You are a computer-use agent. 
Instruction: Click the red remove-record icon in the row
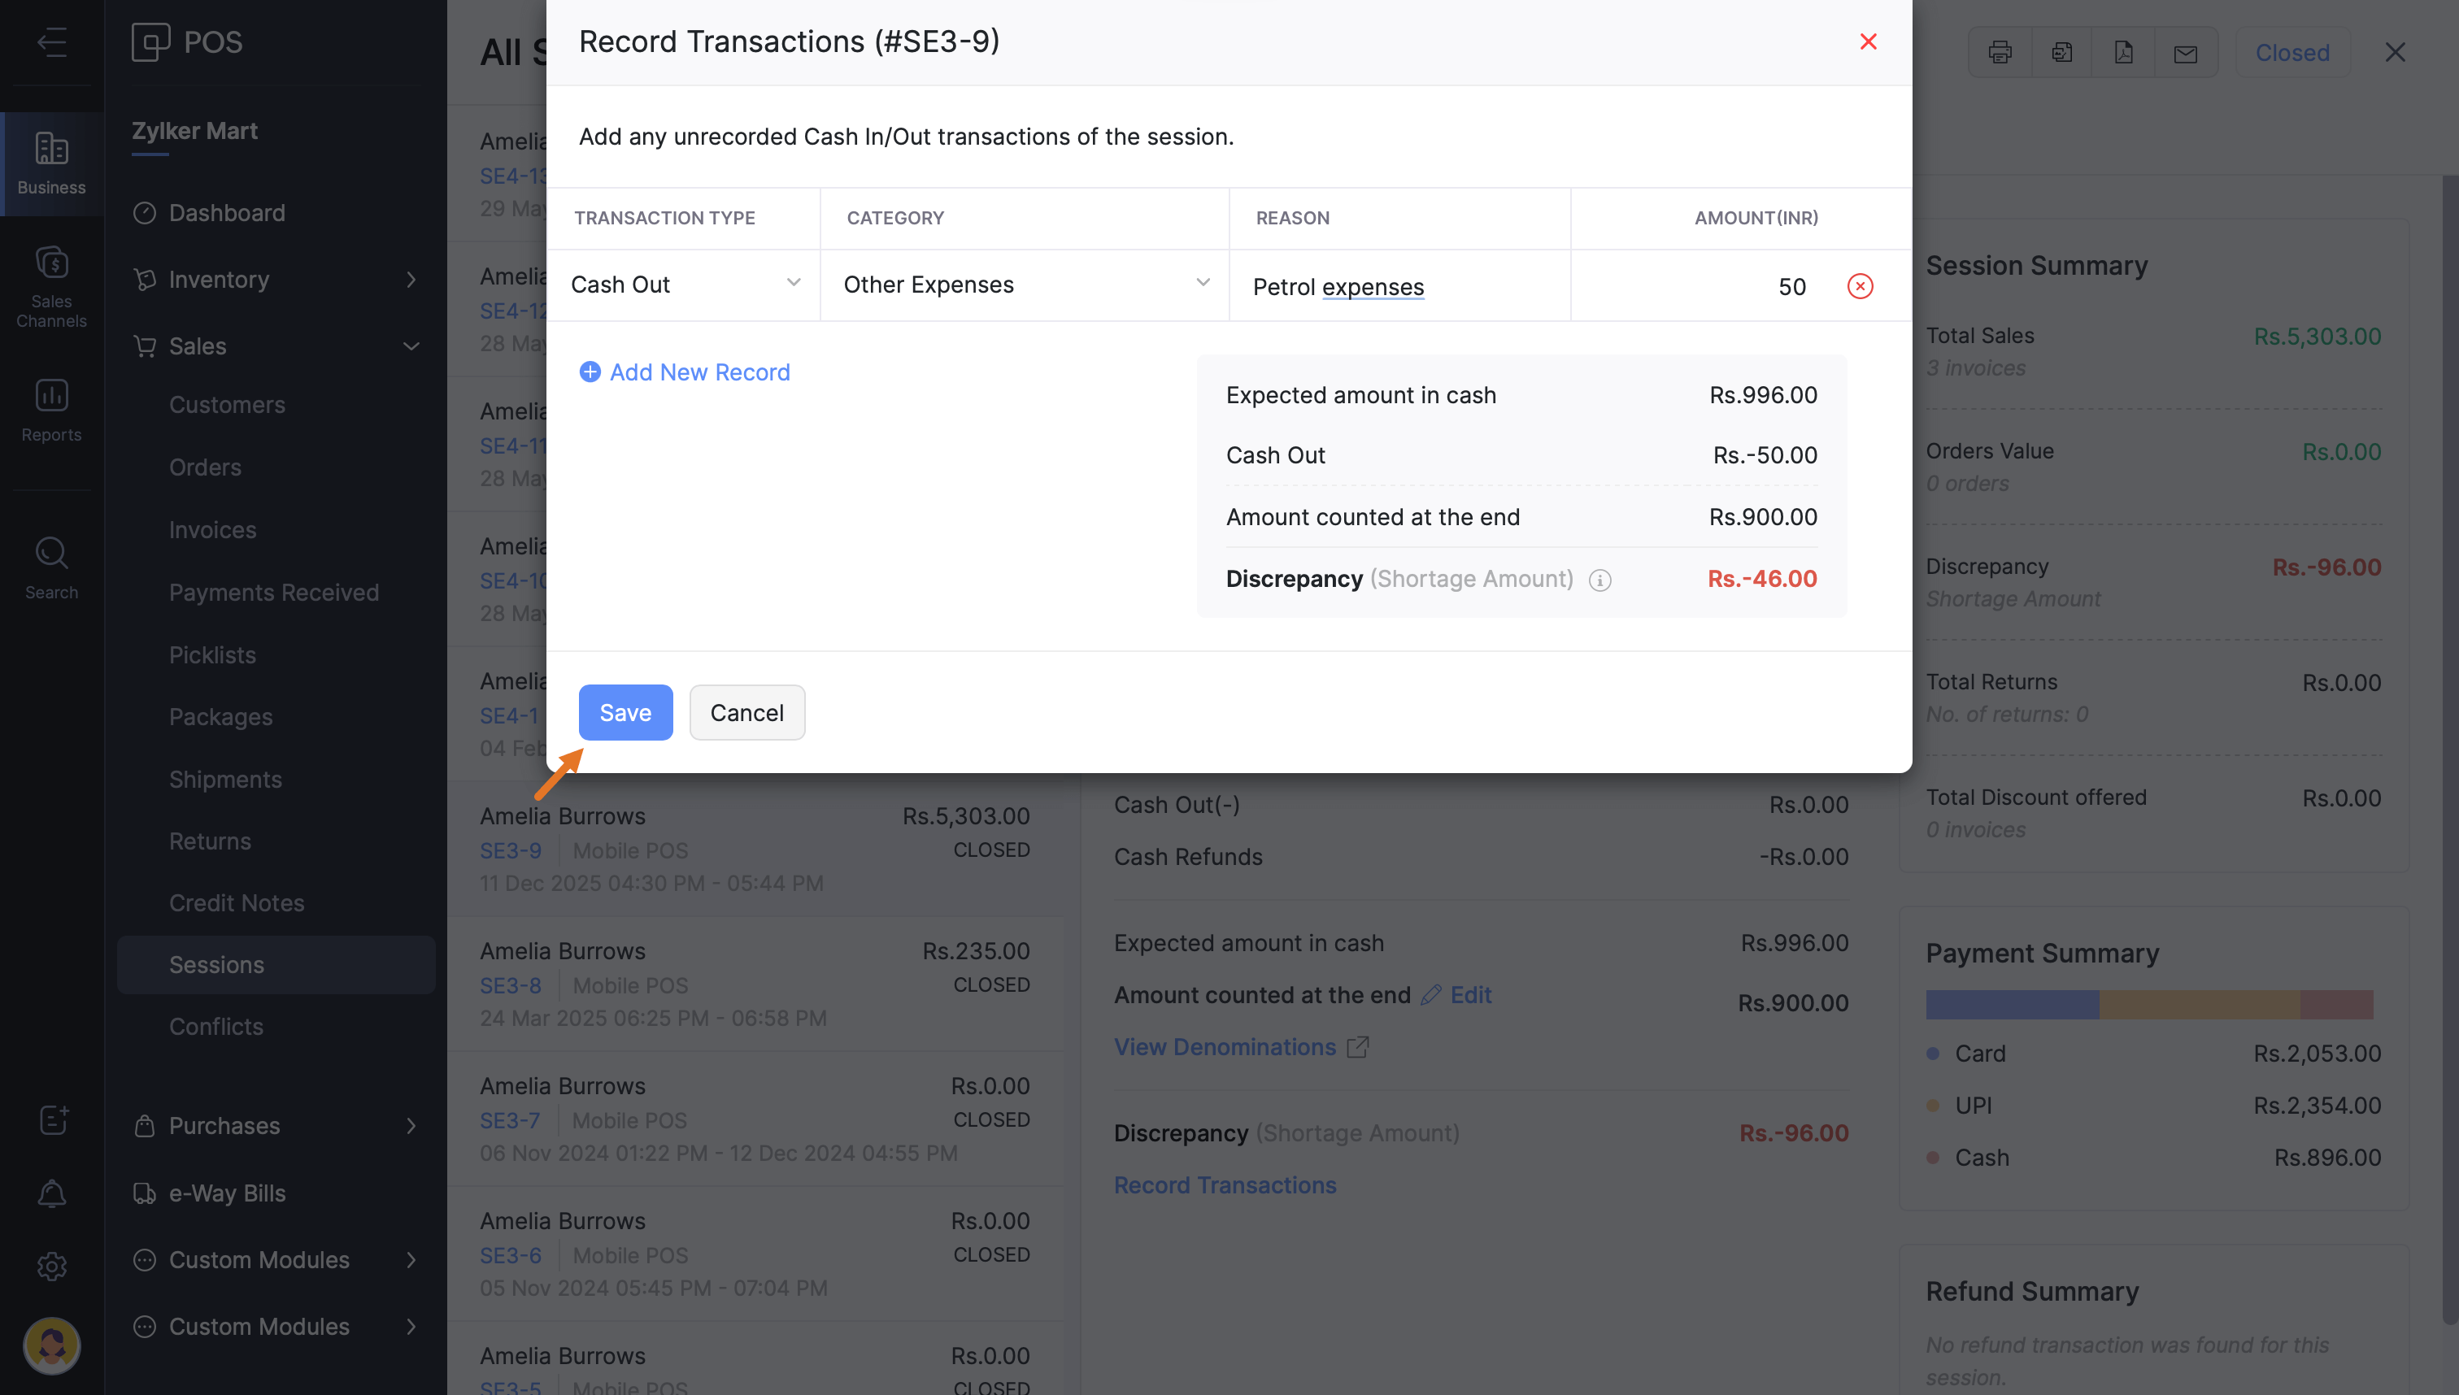pos(1859,285)
